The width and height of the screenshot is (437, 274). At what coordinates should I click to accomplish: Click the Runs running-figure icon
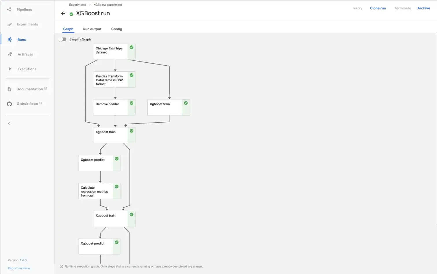(10, 40)
